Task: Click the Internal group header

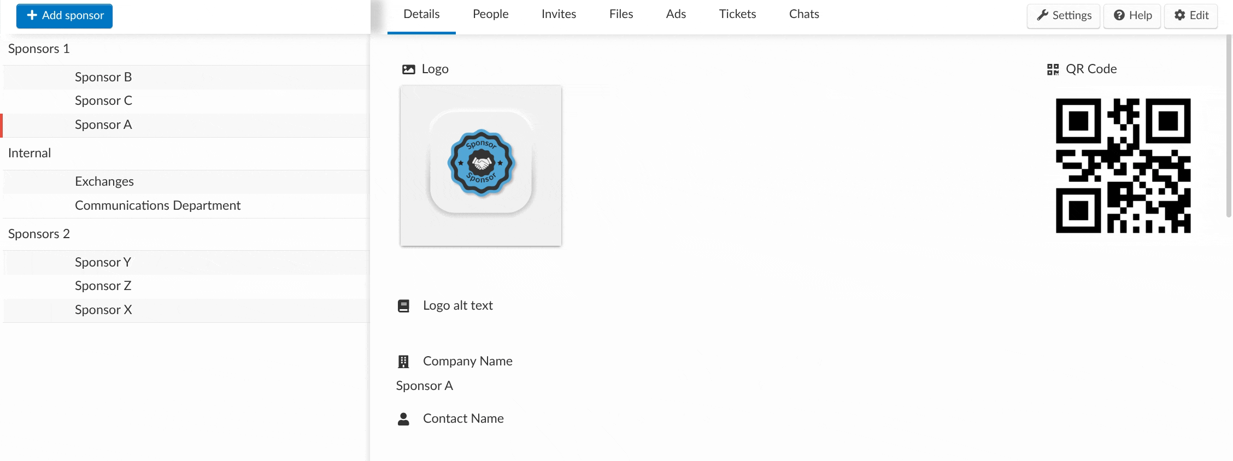Action: click(x=30, y=153)
